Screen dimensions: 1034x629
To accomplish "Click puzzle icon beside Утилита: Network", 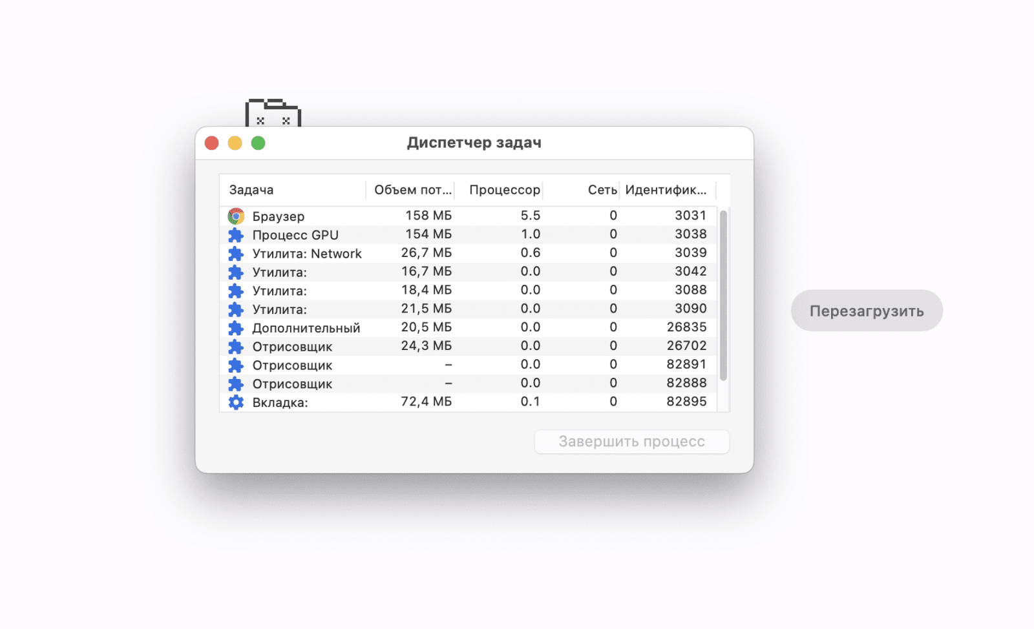I will 236,254.
